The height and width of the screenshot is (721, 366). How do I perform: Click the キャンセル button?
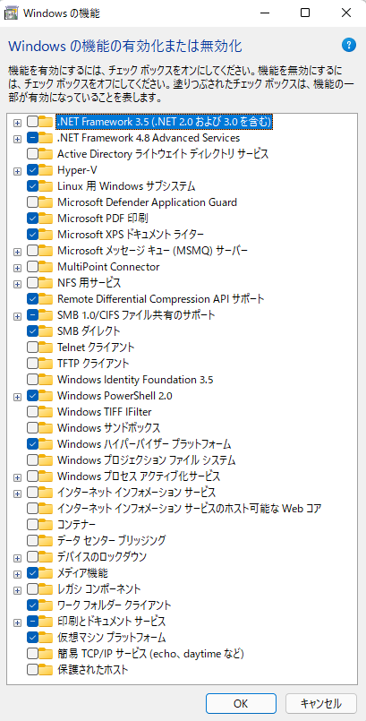pos(321,703)
